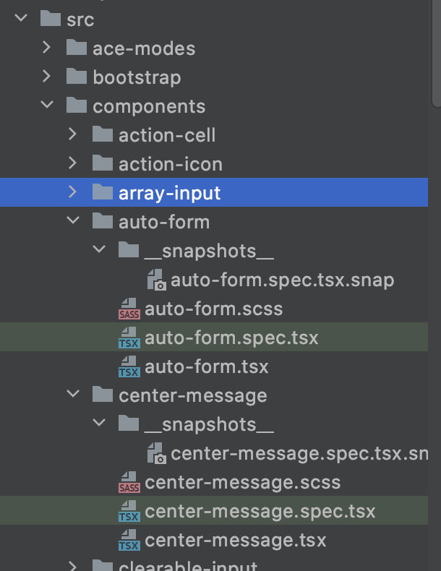
Task: Click the center-message folder icon
Action: (103, 395)
